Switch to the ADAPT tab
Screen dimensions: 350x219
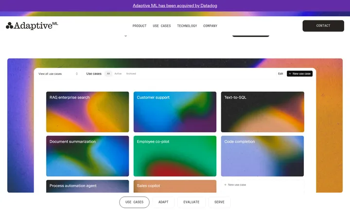pyautogui.click(x=163, y=202)
